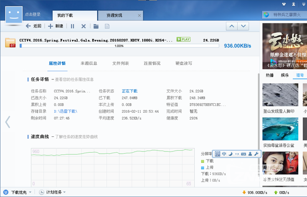
Task: Open the 计划任务 dropdown
Action: click(64, 192)
